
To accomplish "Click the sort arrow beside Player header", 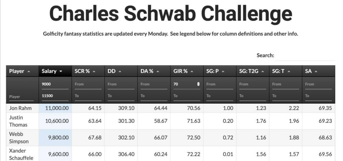I will coord(28,71).
